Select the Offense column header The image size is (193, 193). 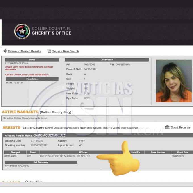point(83,152)
